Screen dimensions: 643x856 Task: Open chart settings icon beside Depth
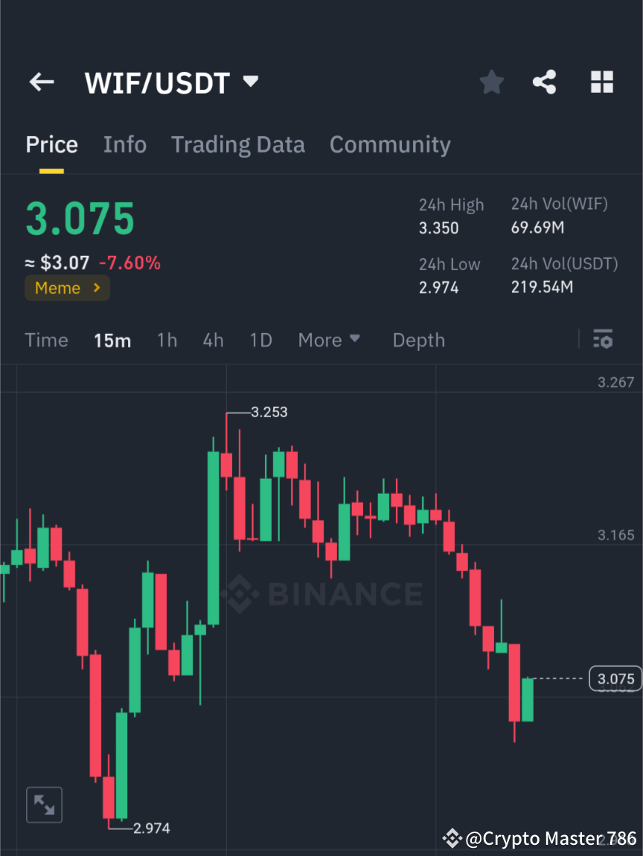(x=603, y=340)
